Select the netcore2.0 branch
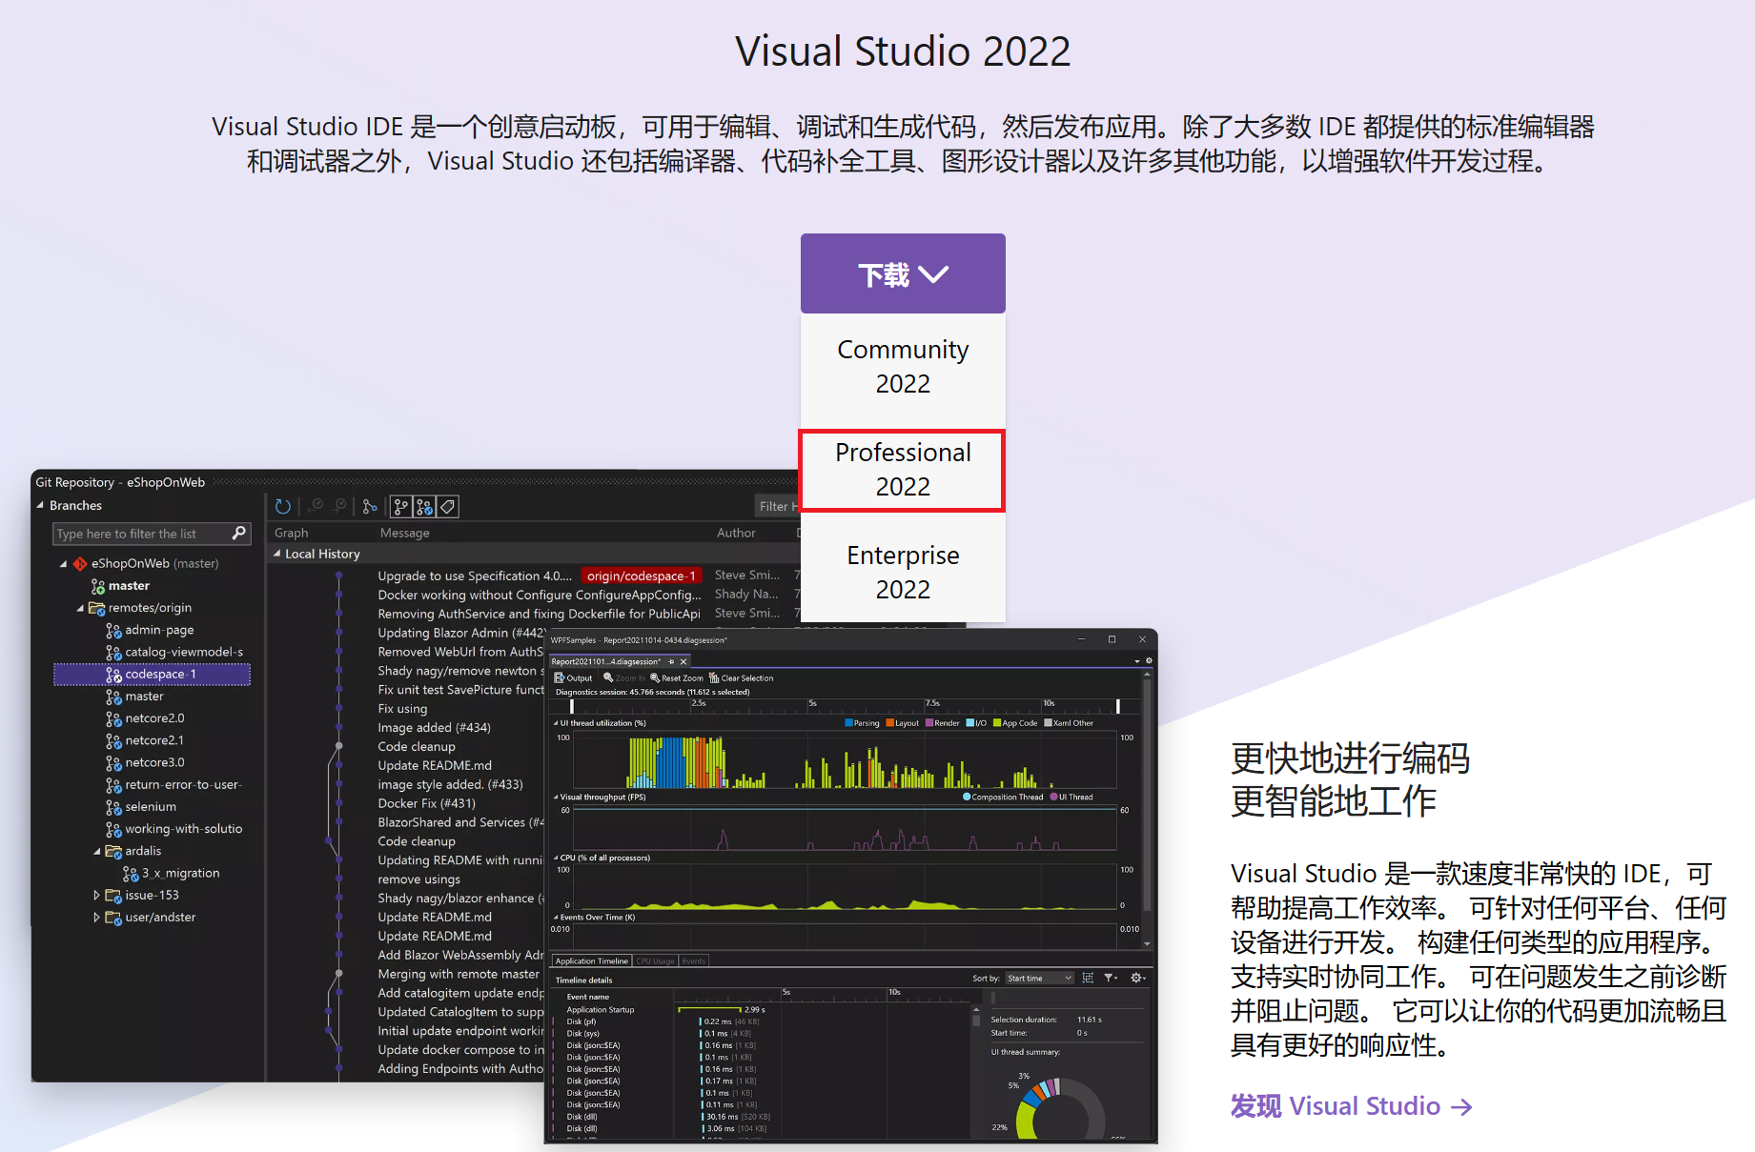 [154, 718]
